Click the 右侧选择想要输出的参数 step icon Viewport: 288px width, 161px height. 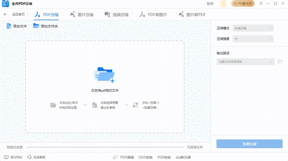95,105
